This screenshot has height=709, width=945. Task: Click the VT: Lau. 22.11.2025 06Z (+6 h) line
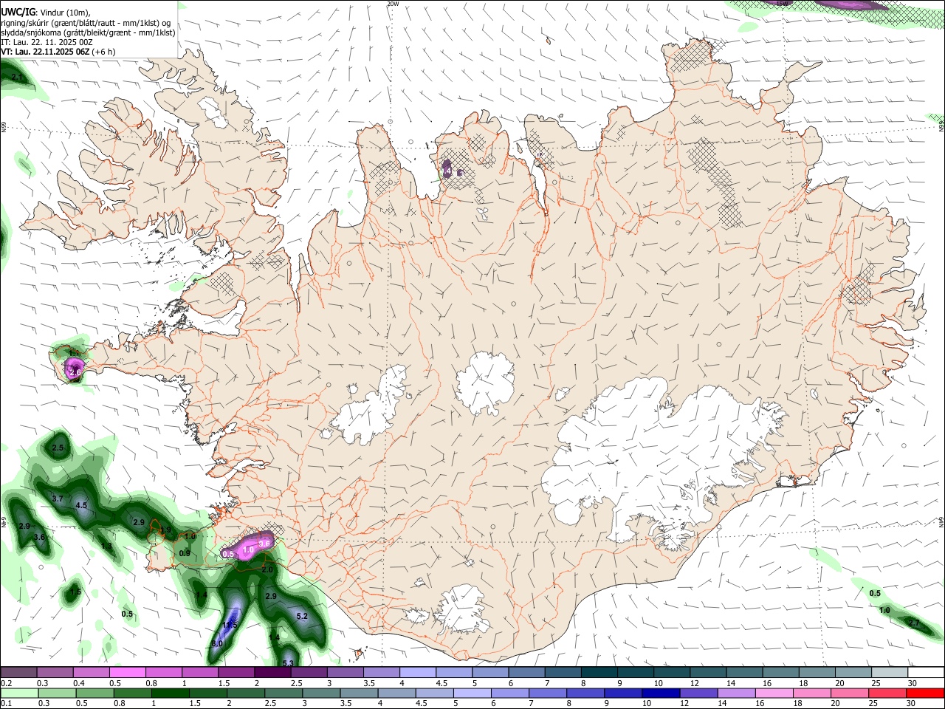click(59, 52)
